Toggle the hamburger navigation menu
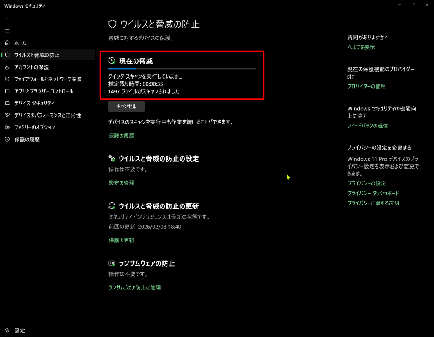Viewport: 434px width, 337px height. 7,31
